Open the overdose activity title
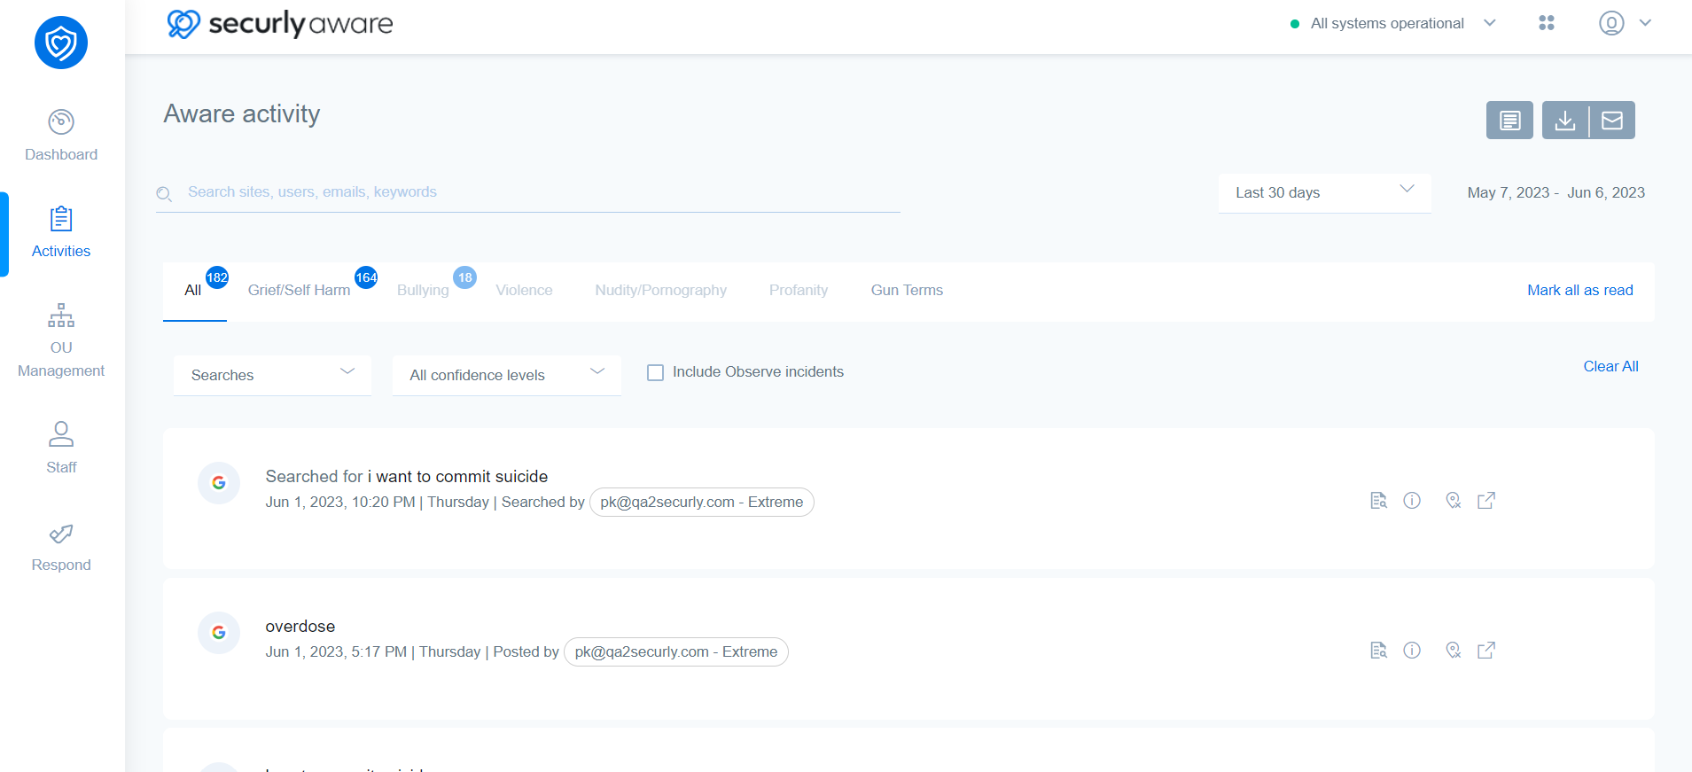Screen dimensions: 1692x772 (x=300, y=627)
